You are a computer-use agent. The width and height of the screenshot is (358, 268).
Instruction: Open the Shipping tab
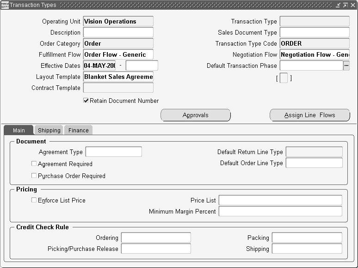(49, 130)
